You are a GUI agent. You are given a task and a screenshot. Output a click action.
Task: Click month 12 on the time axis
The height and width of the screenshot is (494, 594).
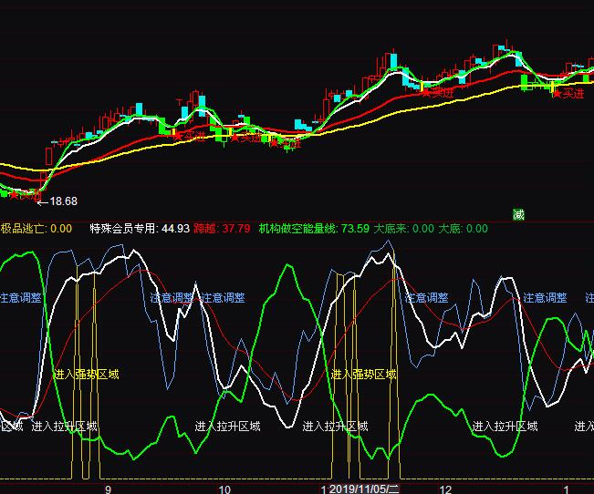445,489
